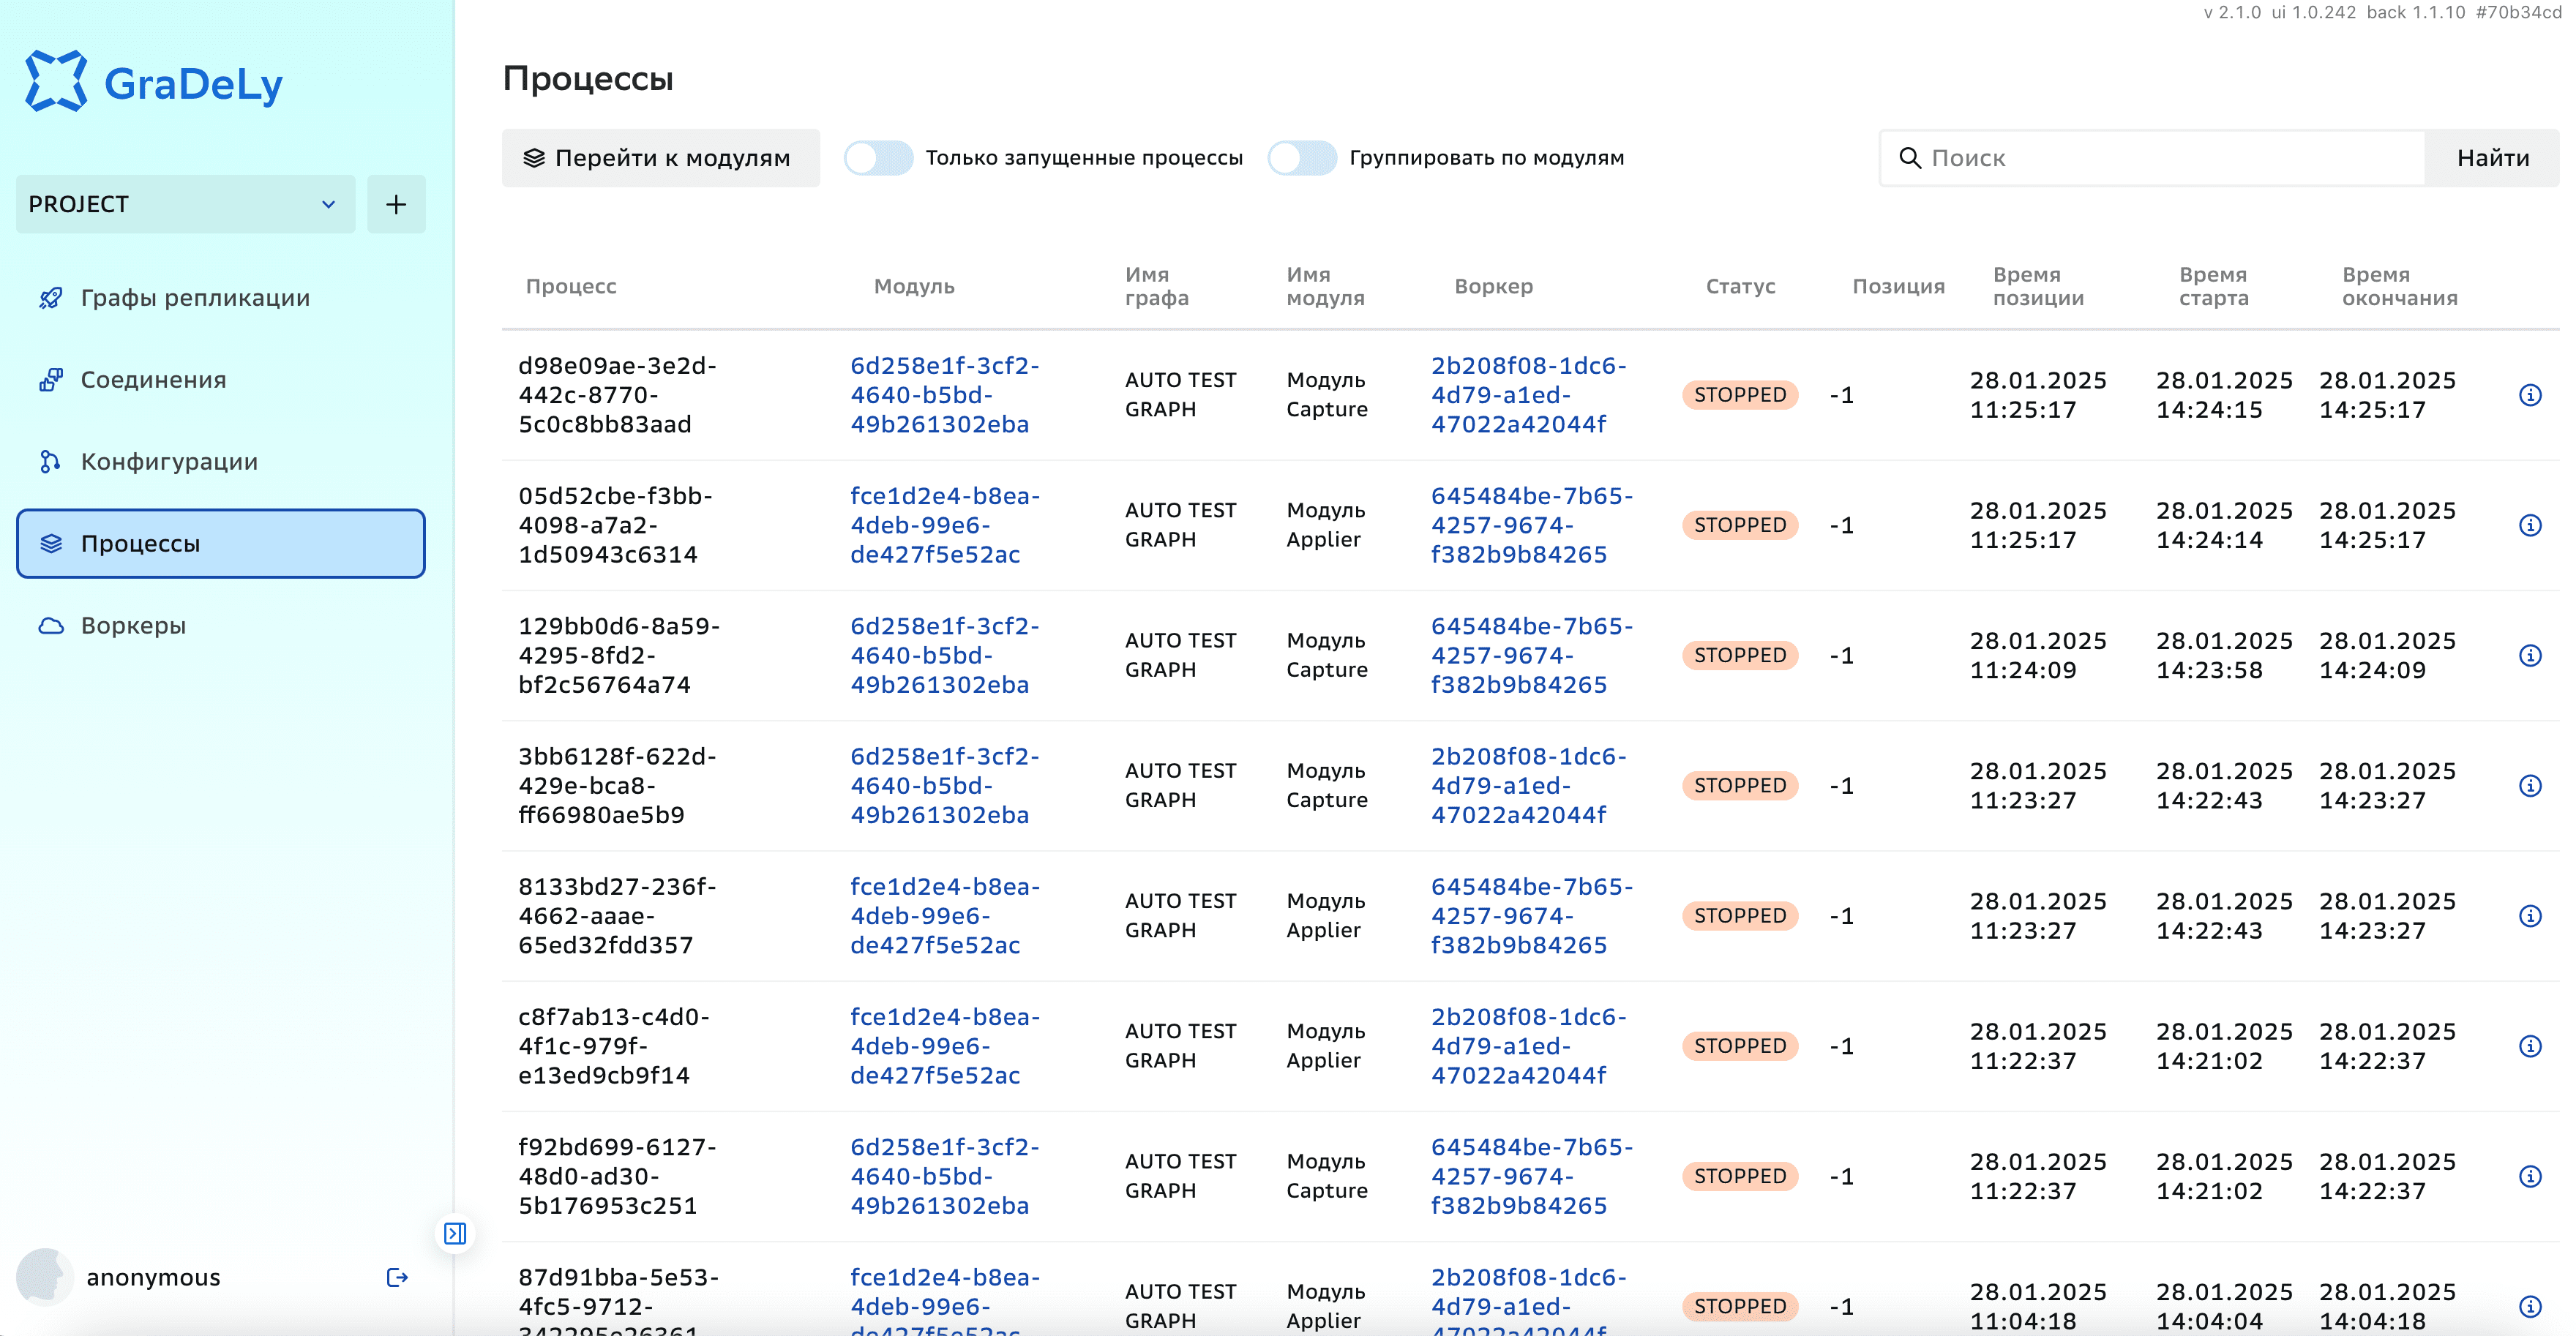Image resolution: width=2576 pixels, height=1336 pixels.
Task: Enable 'Группировать по модулям' switch
Action: pyautogui.click(x=1302, y=158)
